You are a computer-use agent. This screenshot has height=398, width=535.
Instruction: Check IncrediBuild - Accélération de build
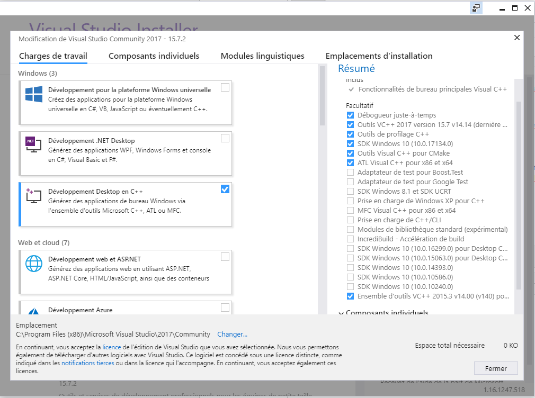(x=350, y=239)
